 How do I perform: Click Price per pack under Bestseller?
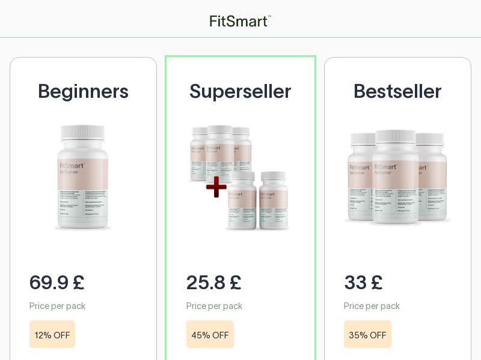pos(372,306)
